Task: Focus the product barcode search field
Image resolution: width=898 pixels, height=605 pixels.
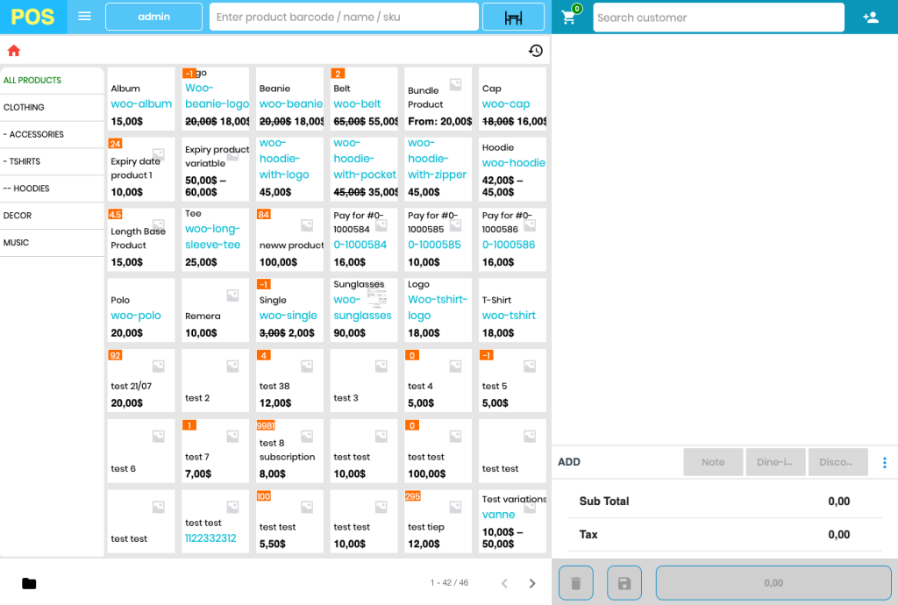Action: click(x=344, y=17)
